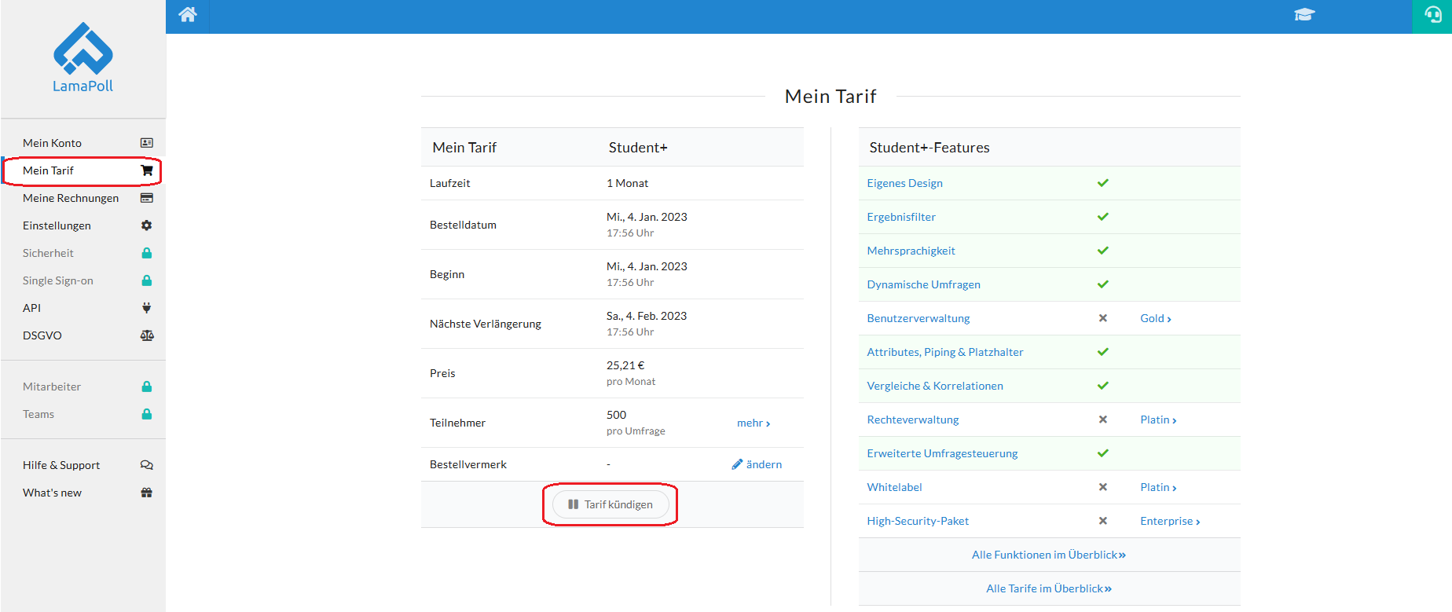Image resolution: width=1452 pixels, height=612 pixels.
Task: Click the lock icon beside Teams
Action: click(x=147, y=414)
